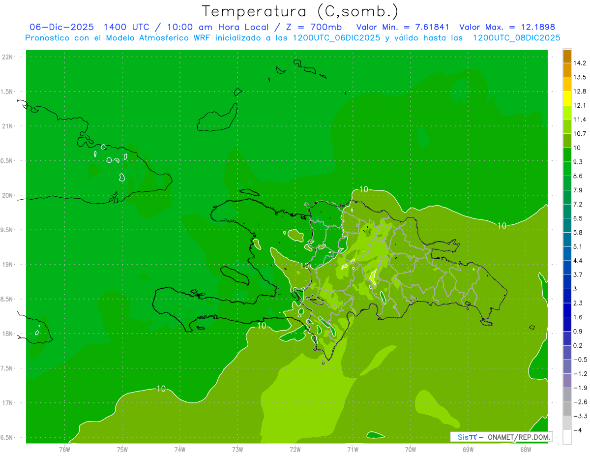
Task: Click the '71W' longitude axis label
Action: (x=353, y=449)
